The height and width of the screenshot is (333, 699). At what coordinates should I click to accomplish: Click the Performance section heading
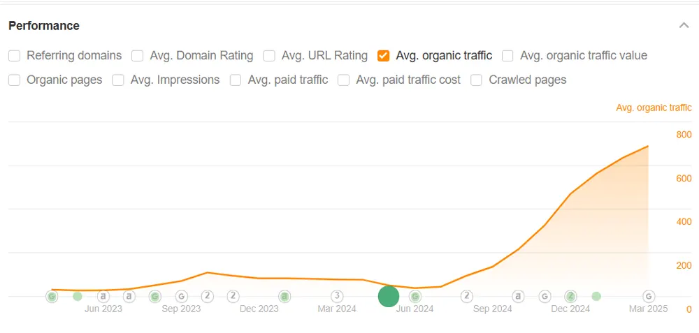pos(44,26)
